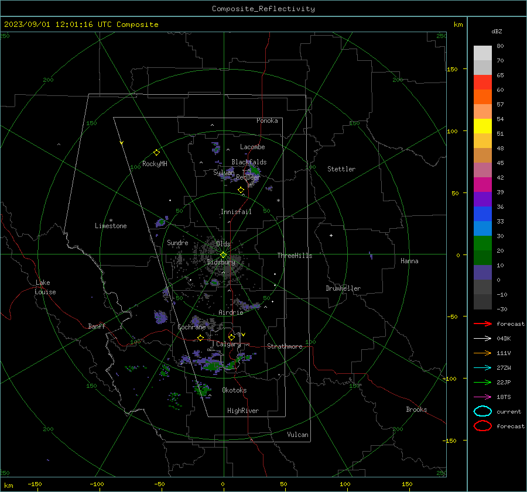Click the yellow diamond marker below RedDeer

241,190
